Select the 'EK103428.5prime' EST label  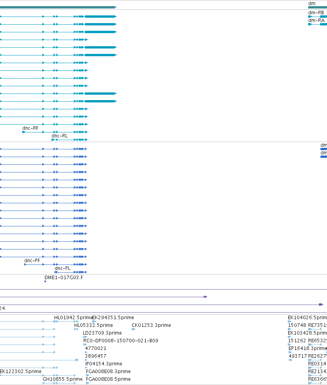click(x=307, y=333)
